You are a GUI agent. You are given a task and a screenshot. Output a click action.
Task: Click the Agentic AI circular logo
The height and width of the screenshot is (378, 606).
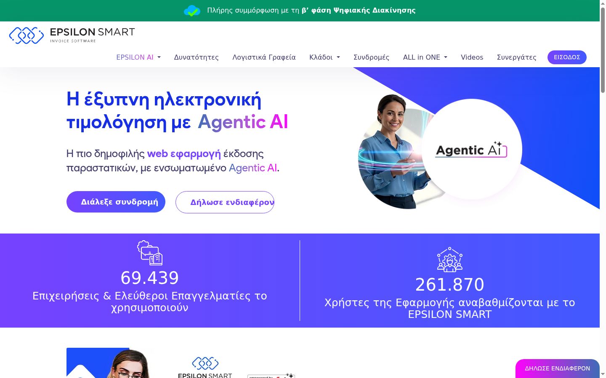point(472,150)
